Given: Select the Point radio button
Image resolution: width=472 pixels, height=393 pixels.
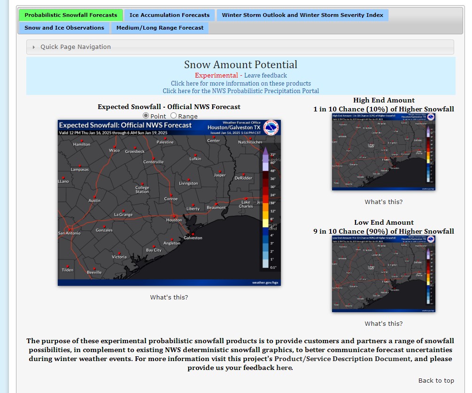Looking at the screenshot, I should pyautogui.click(x=146, y=116).
